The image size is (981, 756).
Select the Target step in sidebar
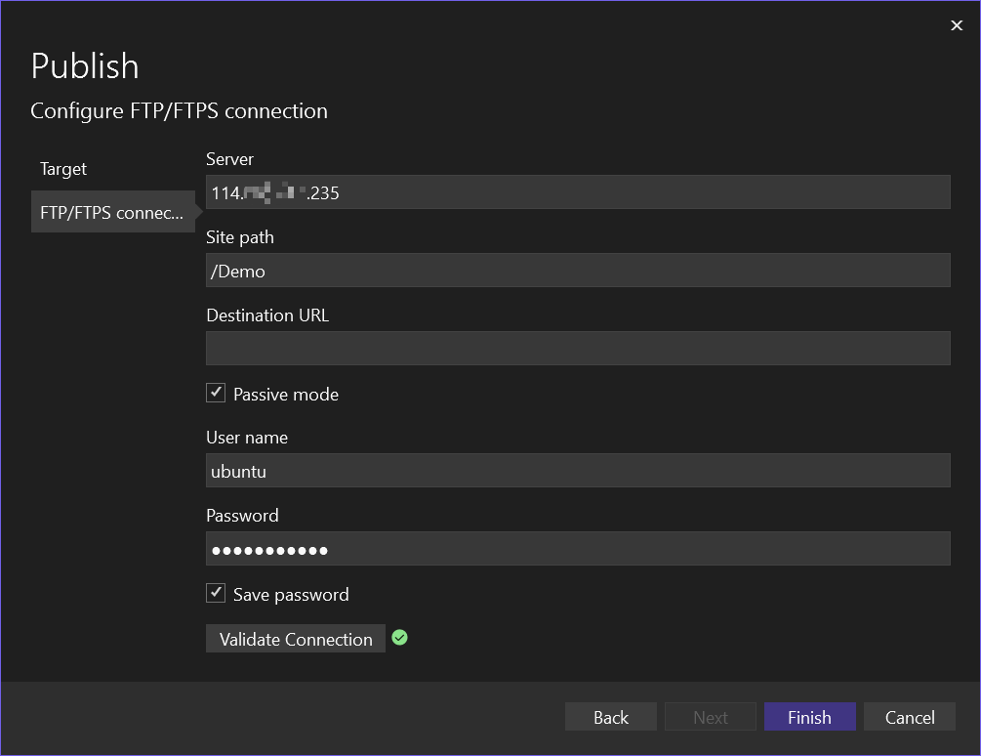63,169
